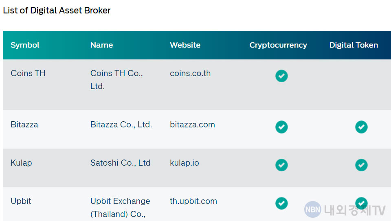Open the kulap.io website link

tap(185, 163)
